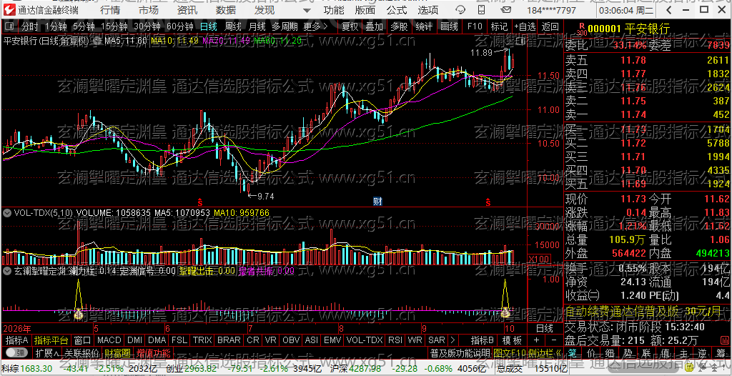Click the 复权 adjustment button
Screen dimensions: 732x376
(x=350, y=27)
